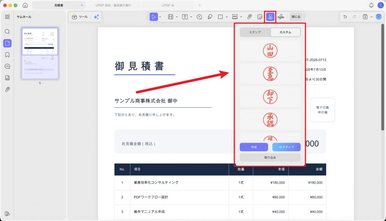Open the UPDF AI assistant icon at top right

[378, 17]
